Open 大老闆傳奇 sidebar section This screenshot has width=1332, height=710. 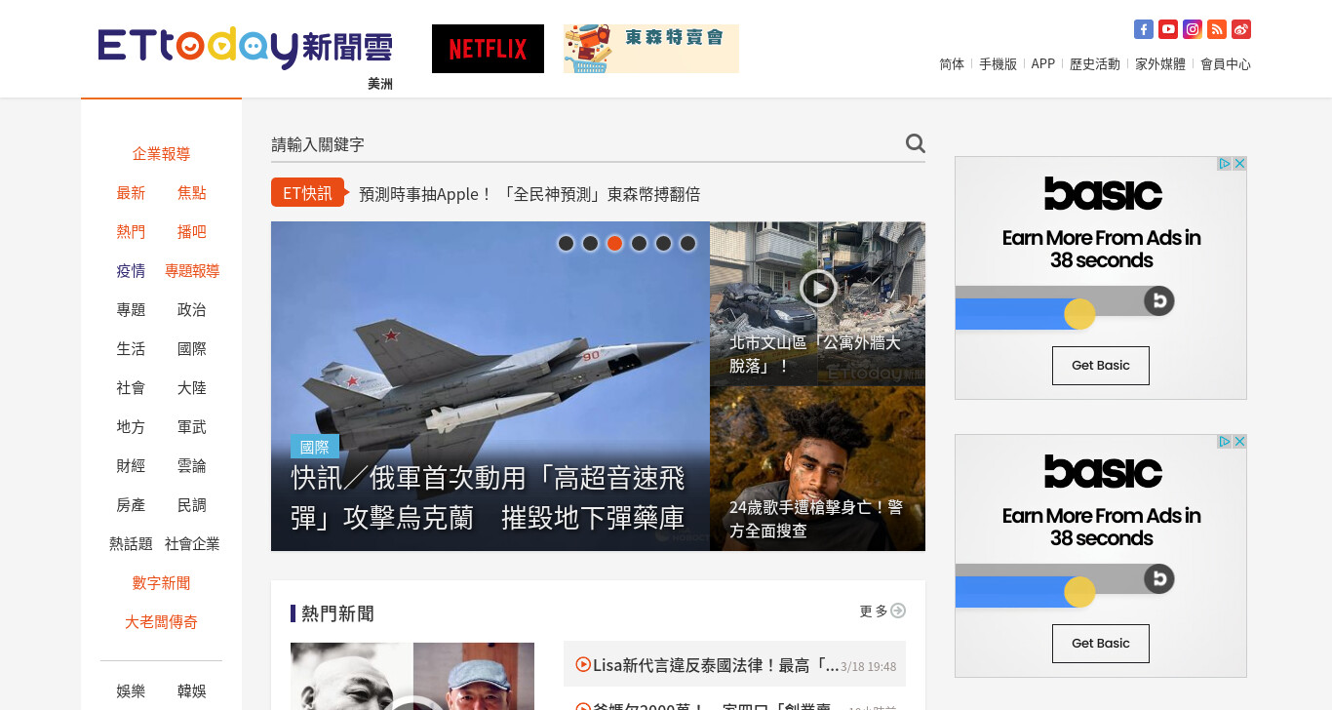(x=161, y=621)
